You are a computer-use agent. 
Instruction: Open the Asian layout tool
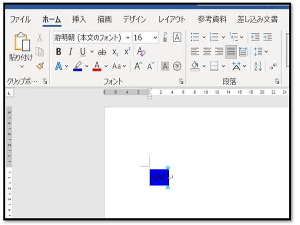tap(236, 66)
